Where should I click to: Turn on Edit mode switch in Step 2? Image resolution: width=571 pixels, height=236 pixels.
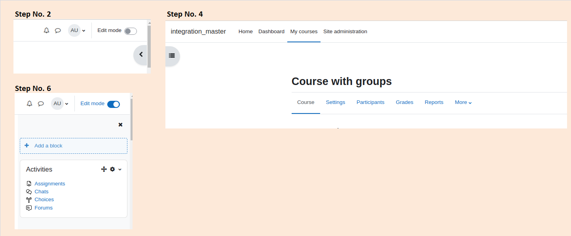tap(131, 31)
